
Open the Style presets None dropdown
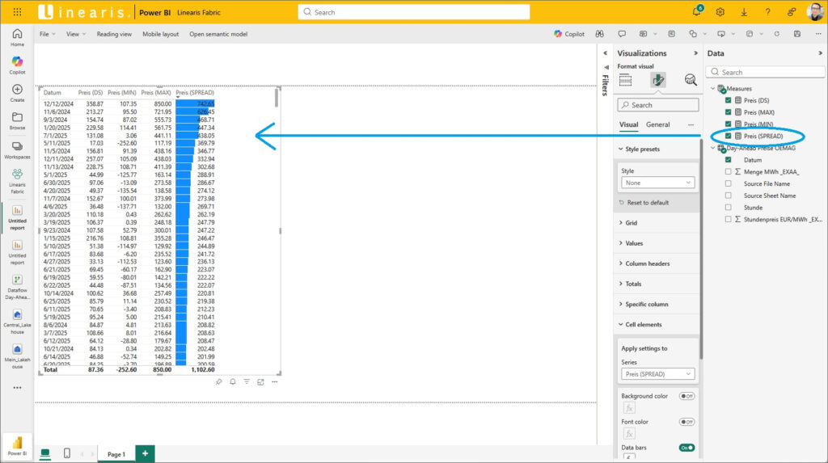click(657, 183)
